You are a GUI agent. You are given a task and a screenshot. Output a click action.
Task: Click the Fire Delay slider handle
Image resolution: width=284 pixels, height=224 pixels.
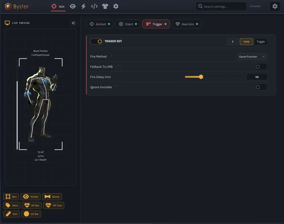(201, 77)
